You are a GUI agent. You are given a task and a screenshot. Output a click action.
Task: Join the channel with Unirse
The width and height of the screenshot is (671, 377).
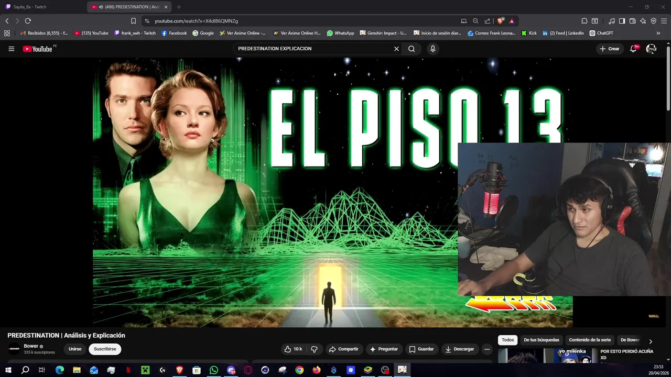click(75, 349)
